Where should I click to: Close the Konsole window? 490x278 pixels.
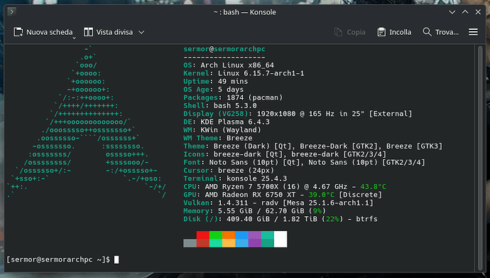point(478,12)
